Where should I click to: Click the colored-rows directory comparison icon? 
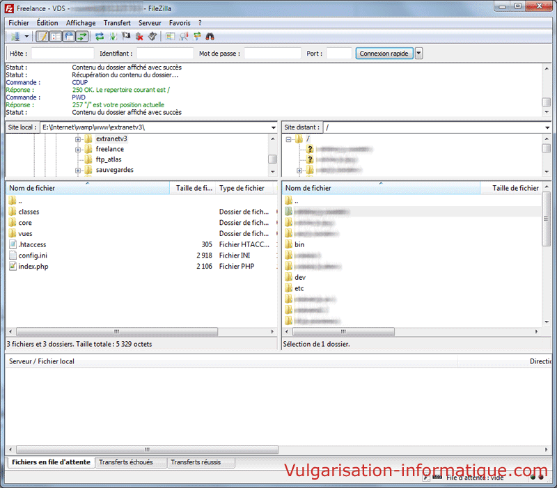(x=171, y=36)
